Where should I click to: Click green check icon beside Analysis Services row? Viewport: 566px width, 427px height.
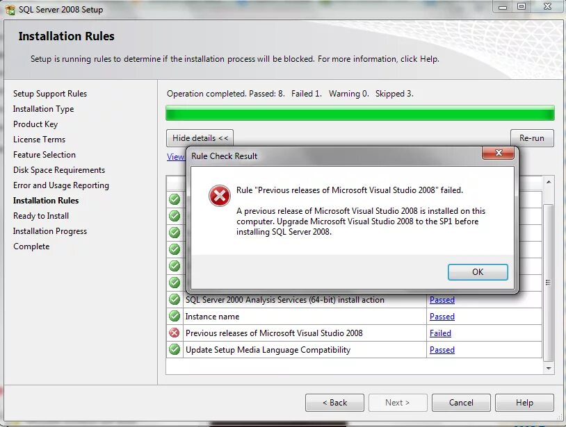click(x=175, y=299)
